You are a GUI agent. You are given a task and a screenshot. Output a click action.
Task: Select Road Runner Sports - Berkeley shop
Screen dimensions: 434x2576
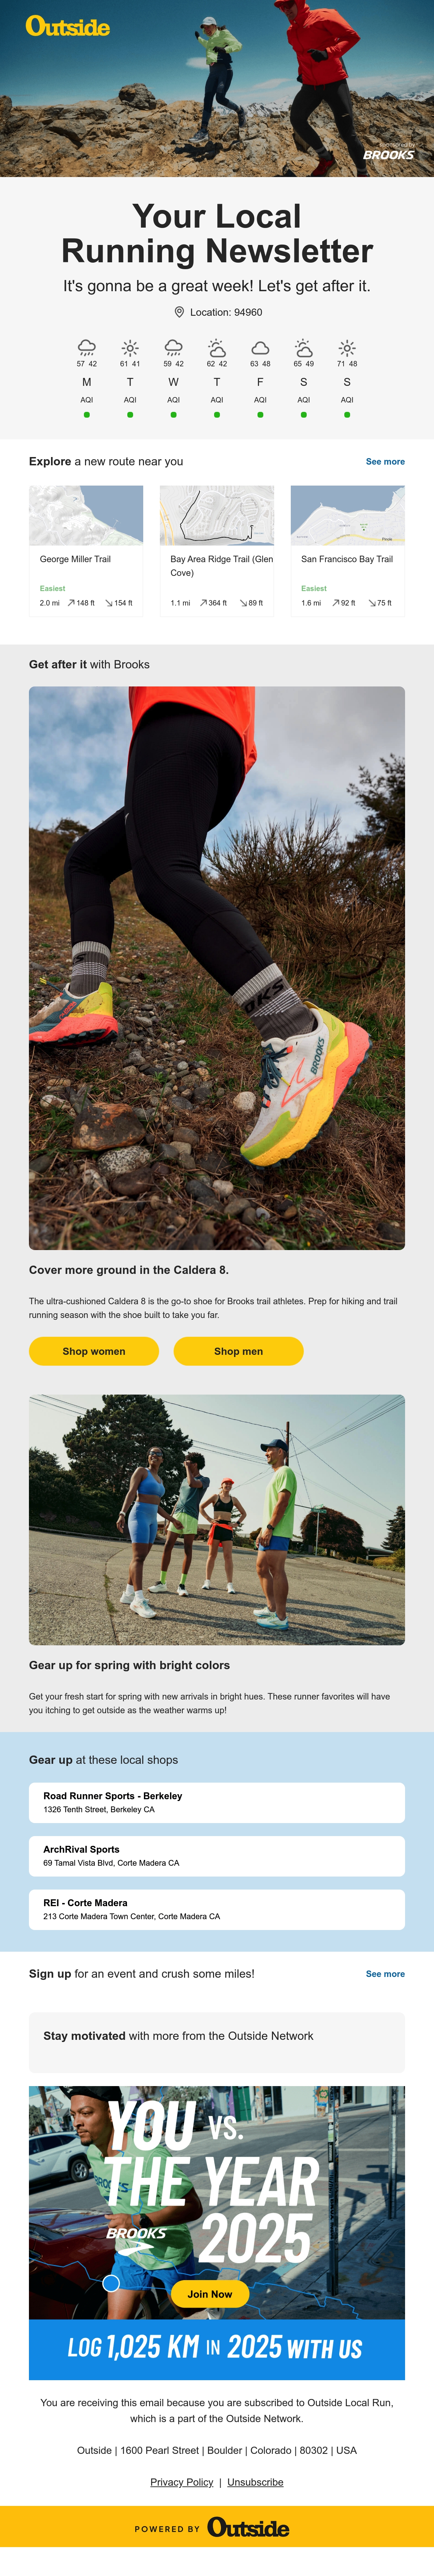[217, 1802]
